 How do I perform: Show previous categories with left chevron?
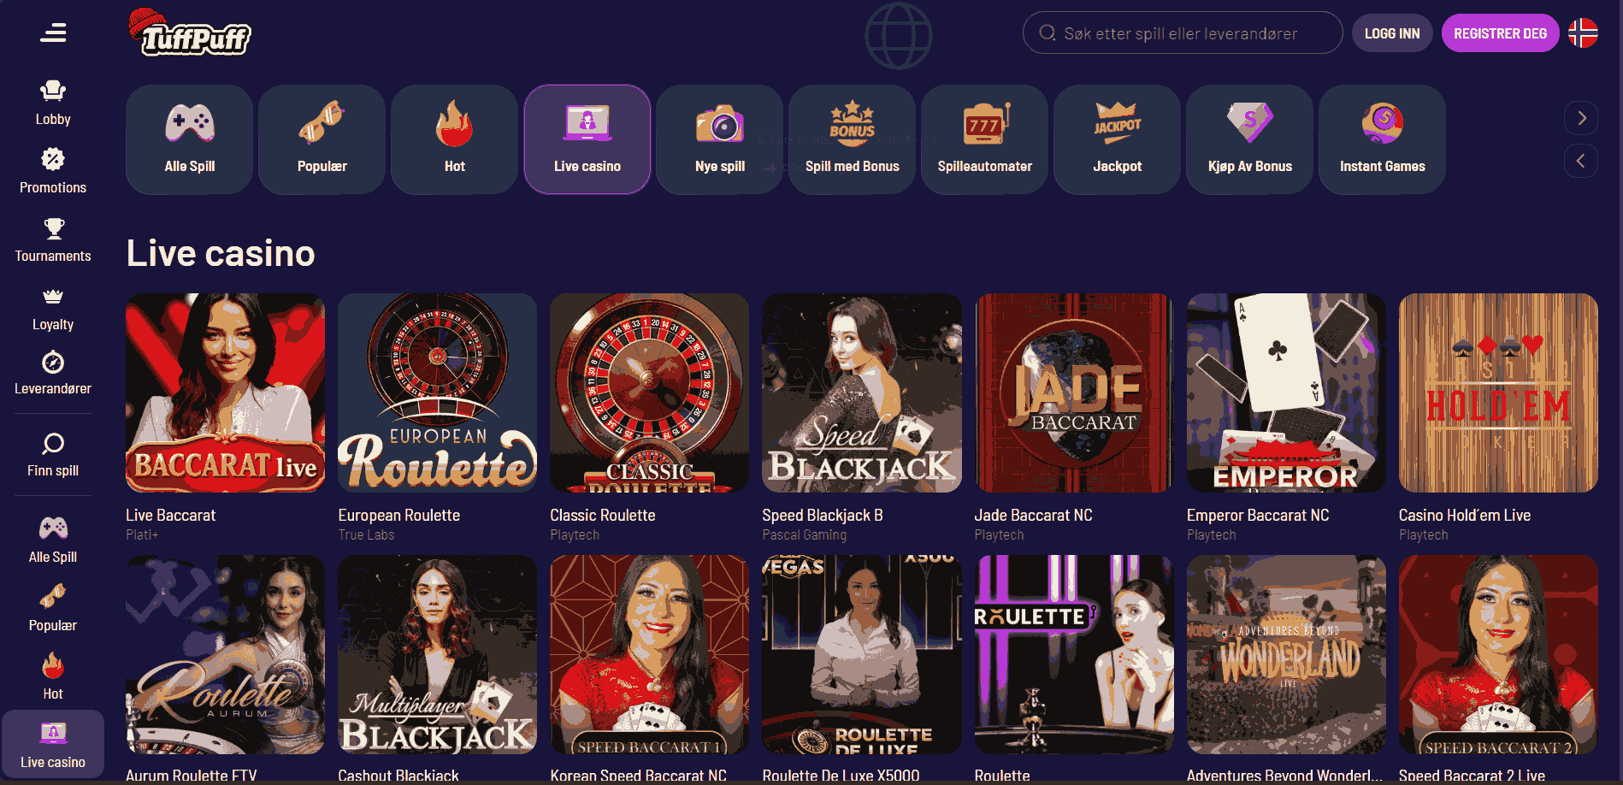tap(1581, 161)
